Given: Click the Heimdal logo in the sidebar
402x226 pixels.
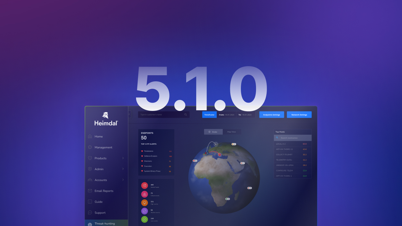Looking at the screenshot, I should (x=106, y=119).
